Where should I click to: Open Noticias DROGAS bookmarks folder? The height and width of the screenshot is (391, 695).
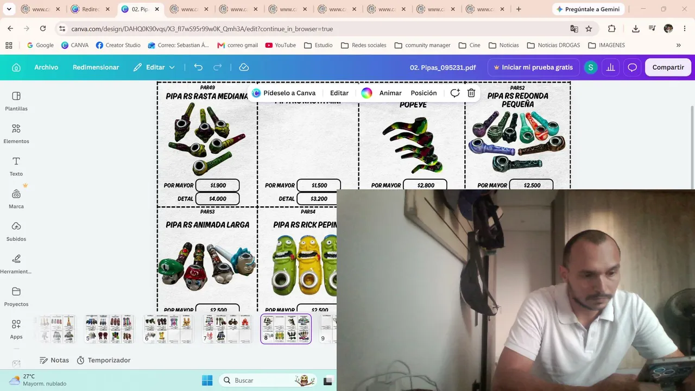tap(553, 45)
